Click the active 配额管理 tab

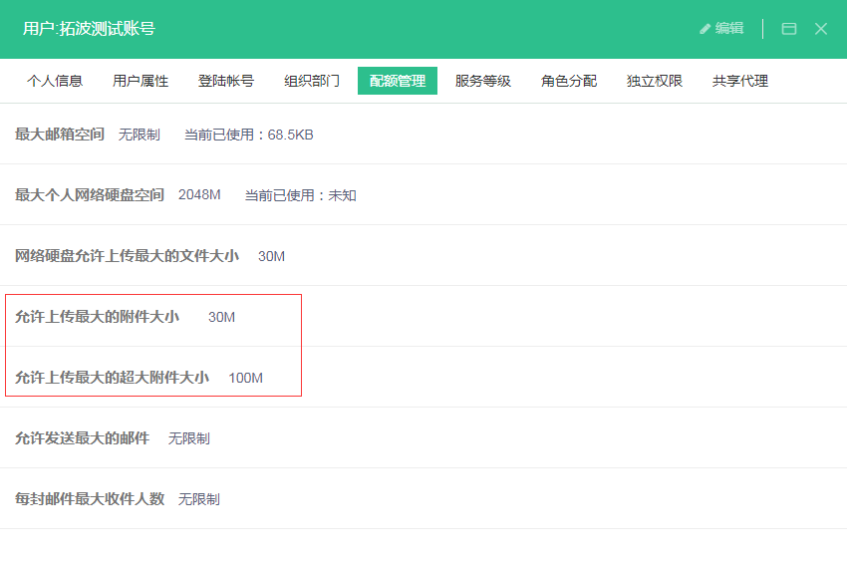click(398, 81)
